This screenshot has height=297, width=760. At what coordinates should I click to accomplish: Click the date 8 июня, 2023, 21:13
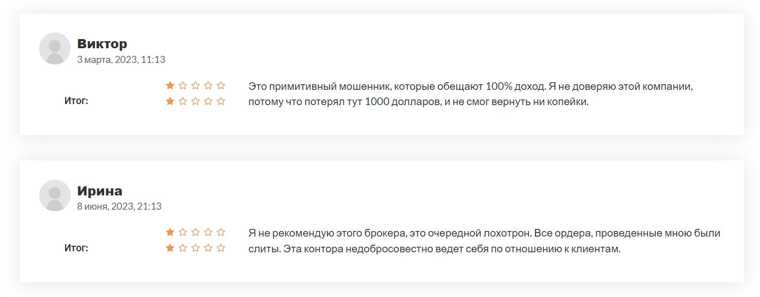pyautogui.click(x=119, y=207)
